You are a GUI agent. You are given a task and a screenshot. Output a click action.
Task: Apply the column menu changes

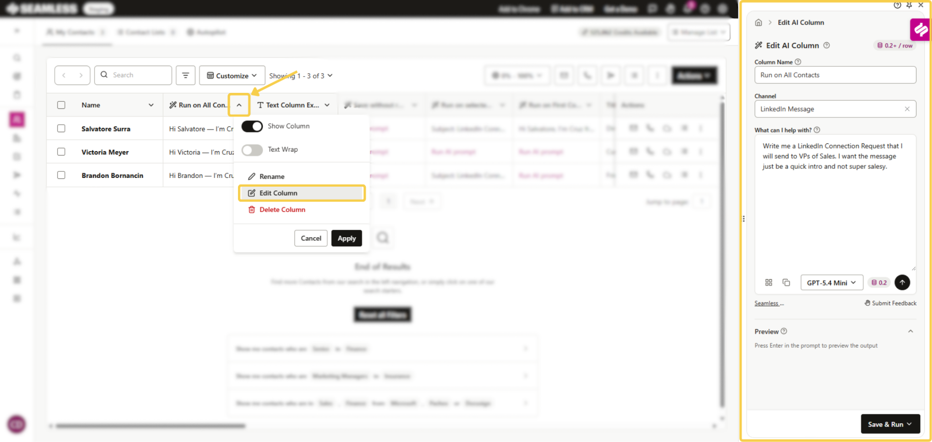tap(347, 238)
